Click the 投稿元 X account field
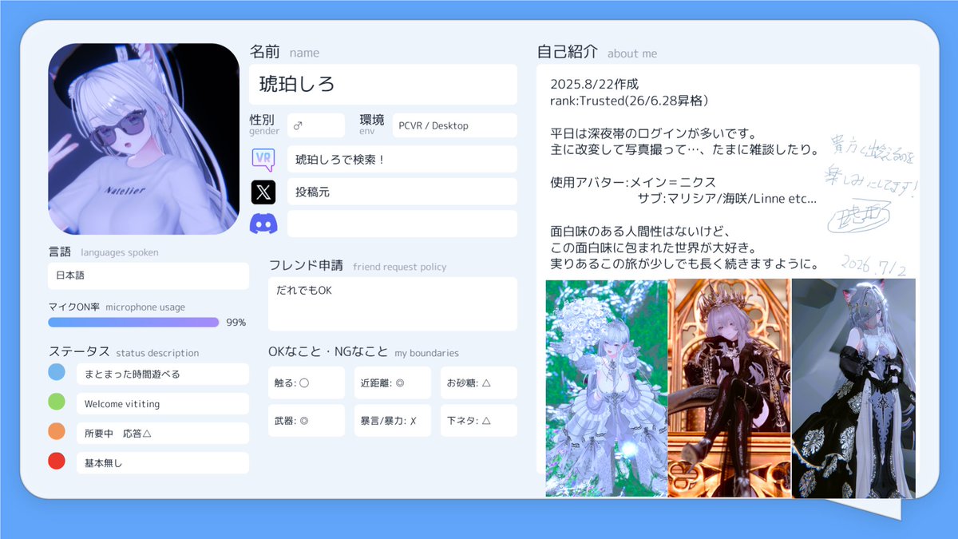 402,192
